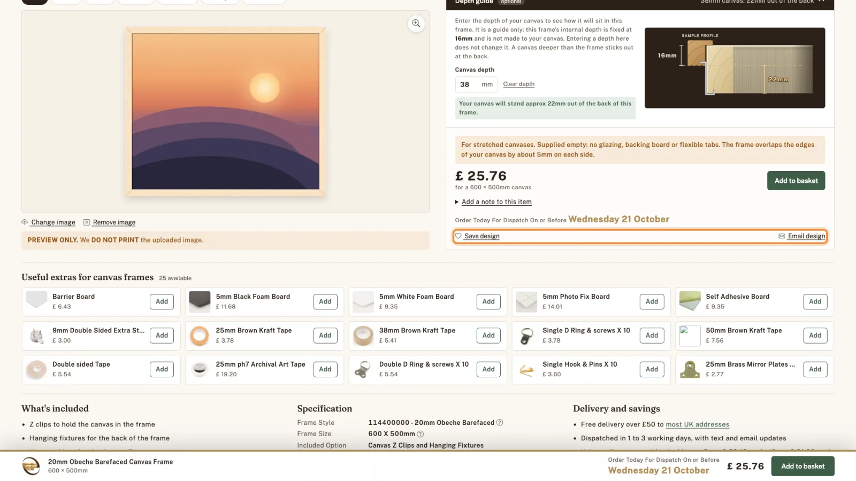Add 38mm Brown Kraft Tape
Screen dimensions: 856x481
[x=488, y=335]
